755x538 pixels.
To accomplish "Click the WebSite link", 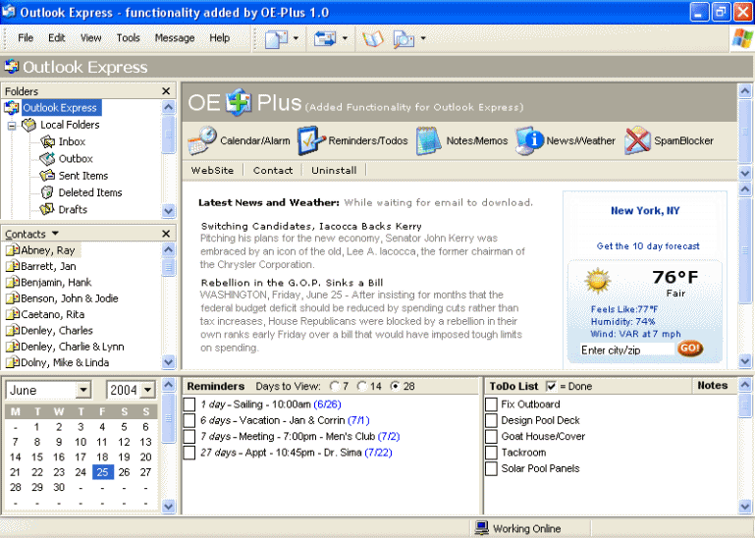I will [212, 170].
